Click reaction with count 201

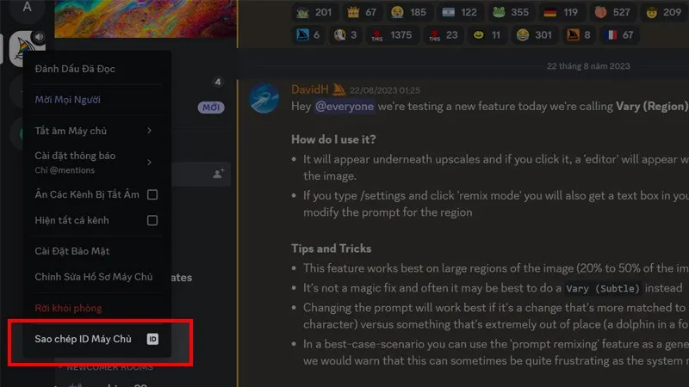314,12
